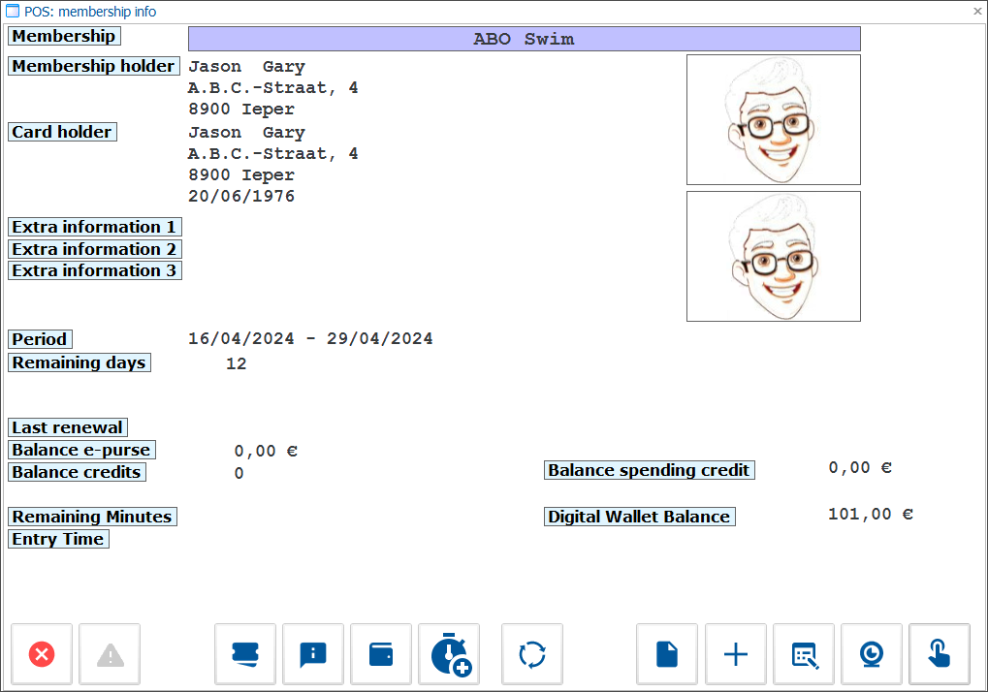Click the Digital Wallet Balance label
Screen dimensions: 988x692
click(639, 517)
